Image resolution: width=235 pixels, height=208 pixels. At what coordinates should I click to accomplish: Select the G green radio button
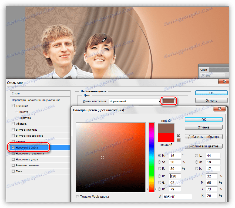click(x=159, y=183)
